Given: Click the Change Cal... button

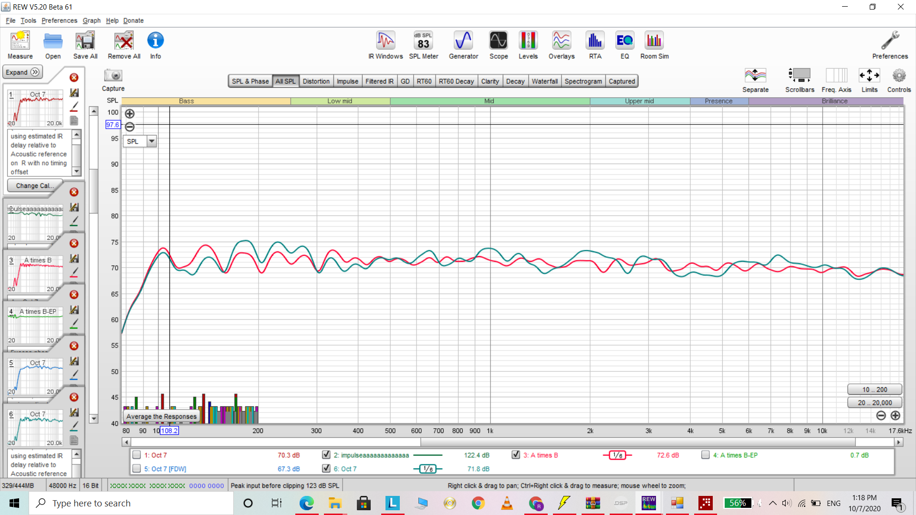Looking at the screenshot, I should (35, 185).
